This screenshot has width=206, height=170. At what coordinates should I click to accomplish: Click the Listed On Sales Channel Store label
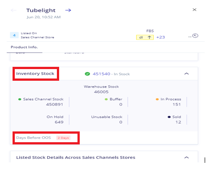(x=38, y=35)
